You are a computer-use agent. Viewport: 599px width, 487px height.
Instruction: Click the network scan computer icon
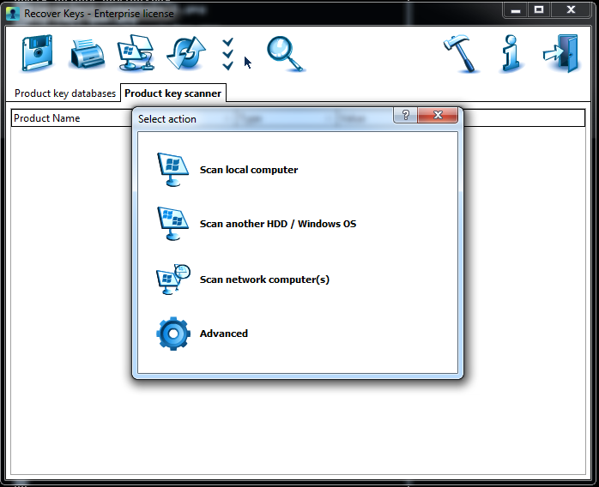(x=173, y=280)
